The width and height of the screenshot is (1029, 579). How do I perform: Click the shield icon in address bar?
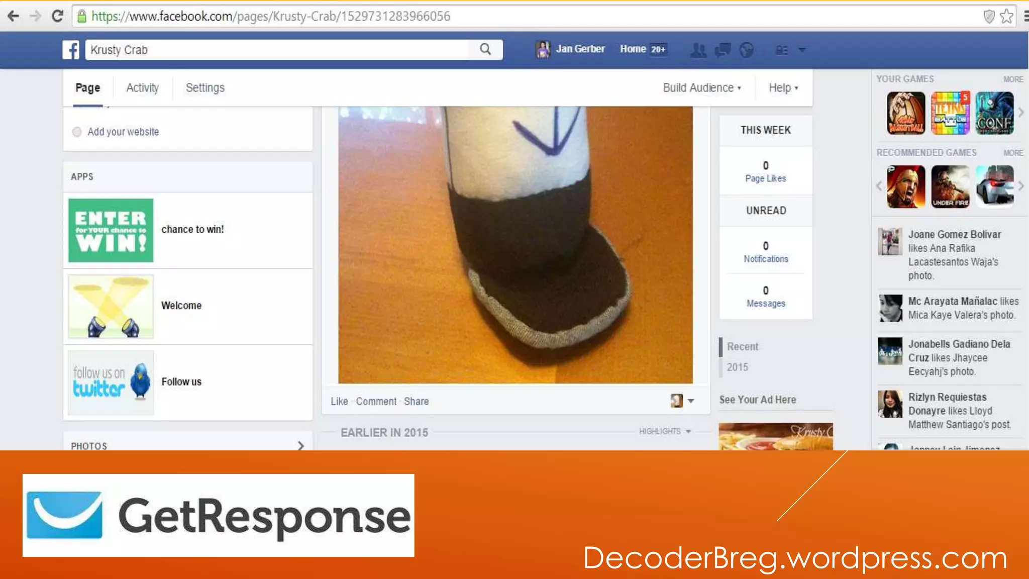click(x=989, y=17)
